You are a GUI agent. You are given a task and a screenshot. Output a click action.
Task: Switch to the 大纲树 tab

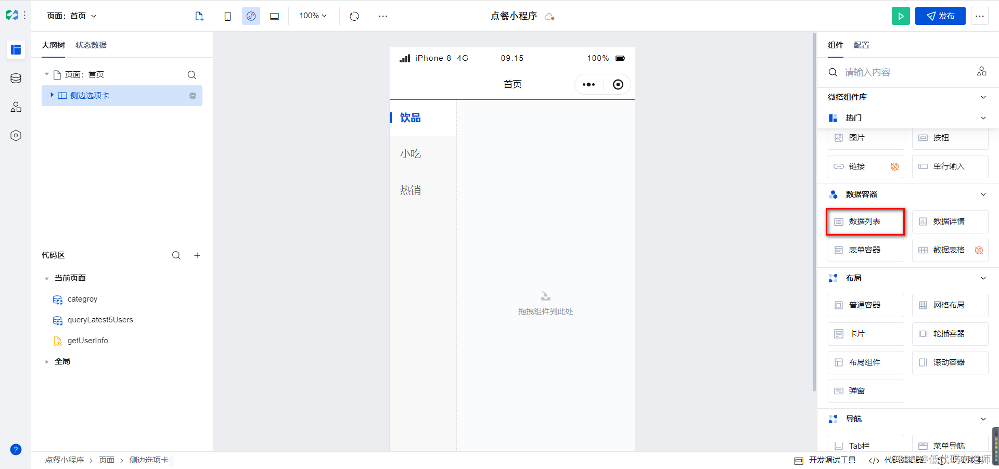click(53, 45)
